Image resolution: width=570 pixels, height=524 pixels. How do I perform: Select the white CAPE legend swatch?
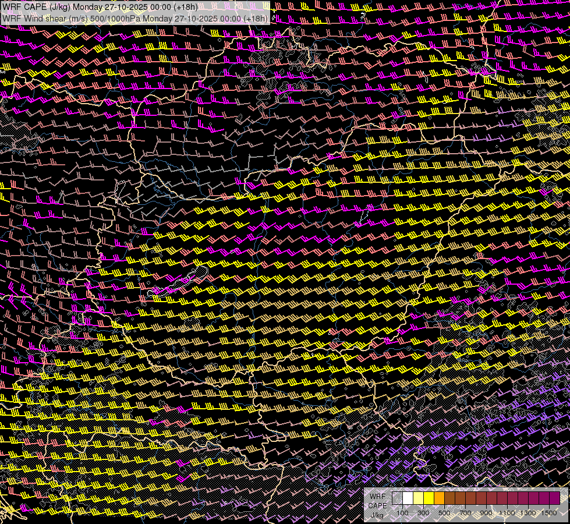[408, 498]
